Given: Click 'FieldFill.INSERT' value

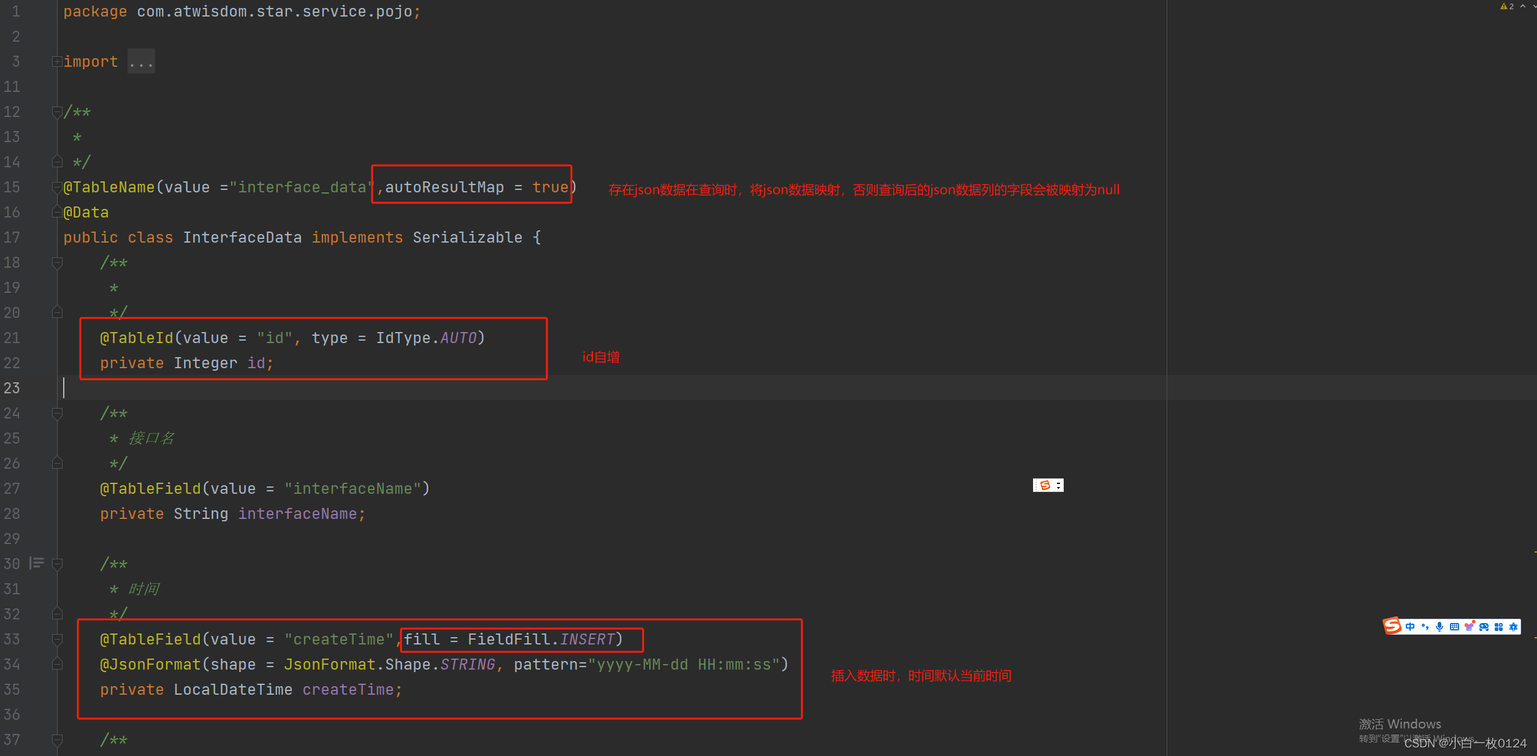Looking at the screenshot, I should click(541, 640).
